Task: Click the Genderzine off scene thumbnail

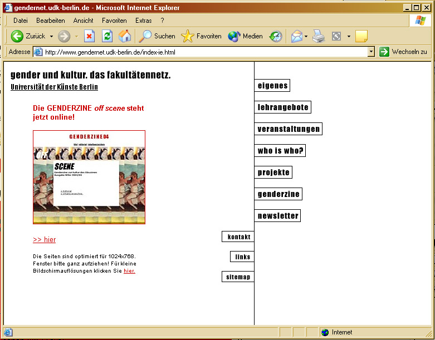Action: click(89, 177)
